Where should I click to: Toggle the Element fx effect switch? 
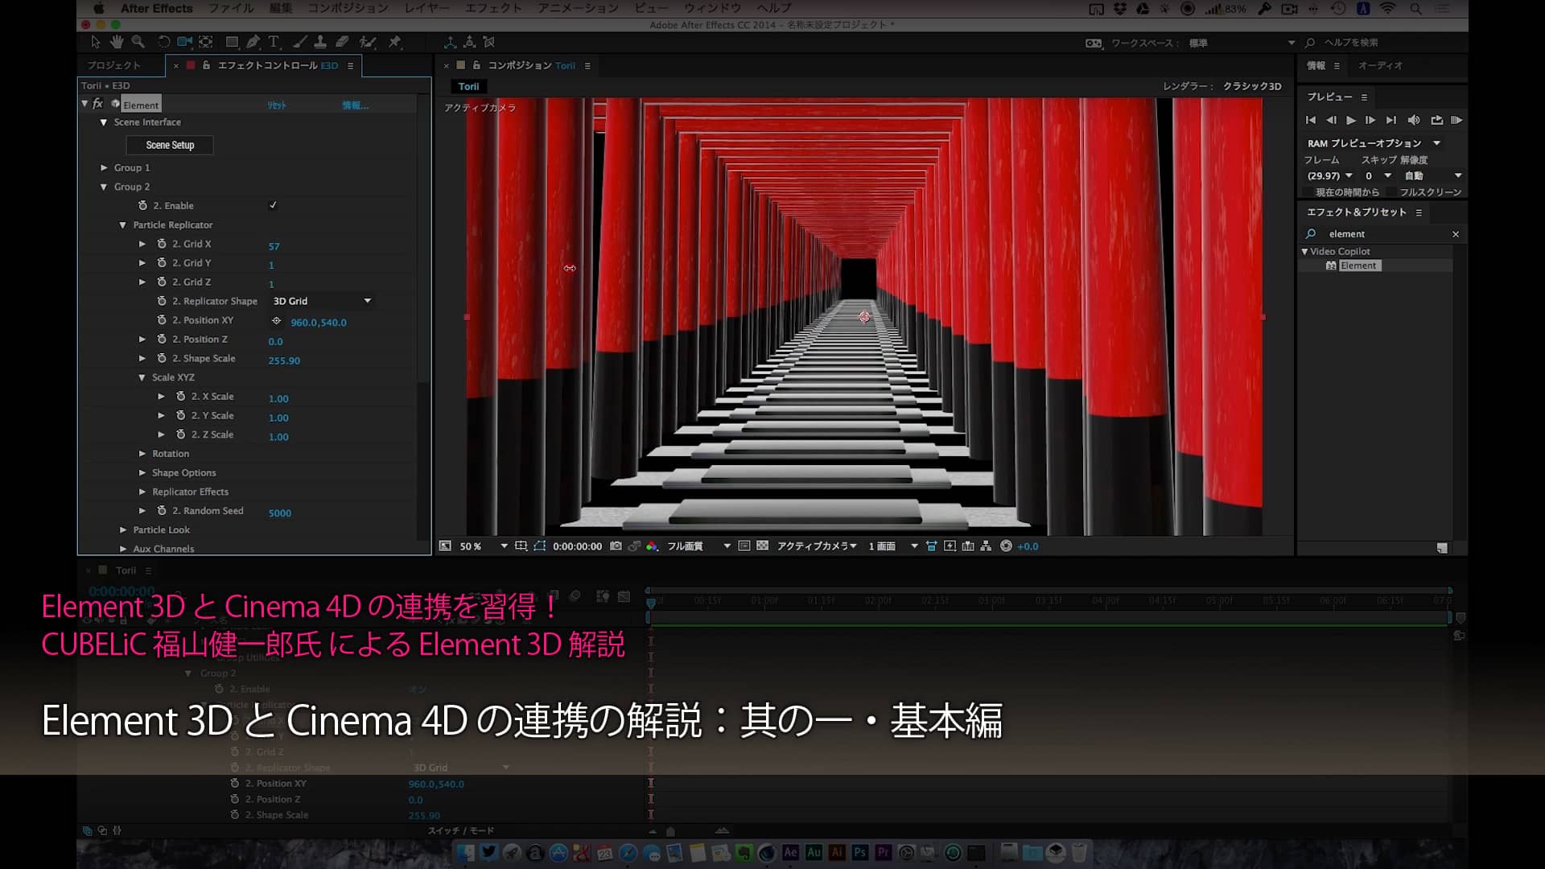tap(98, 104)
